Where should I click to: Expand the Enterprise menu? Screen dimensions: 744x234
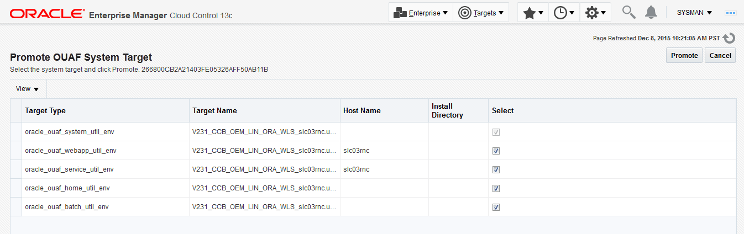click(x=421, y=13)
